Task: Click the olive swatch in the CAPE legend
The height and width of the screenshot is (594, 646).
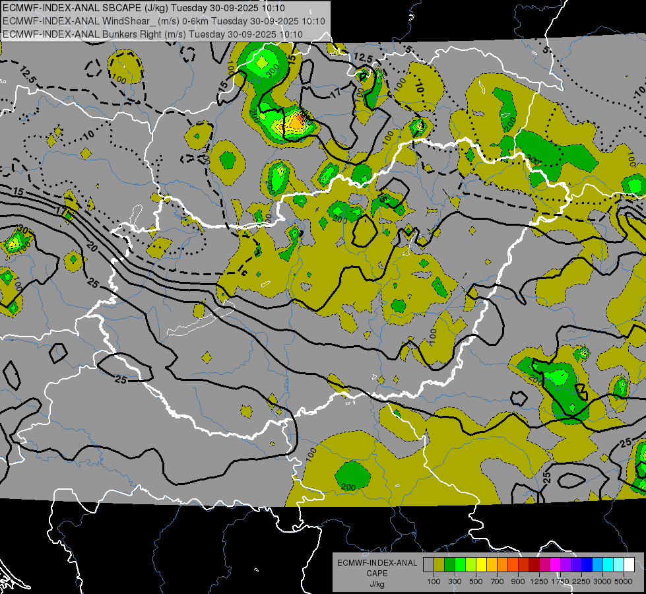Action: [x=439, y=565]
